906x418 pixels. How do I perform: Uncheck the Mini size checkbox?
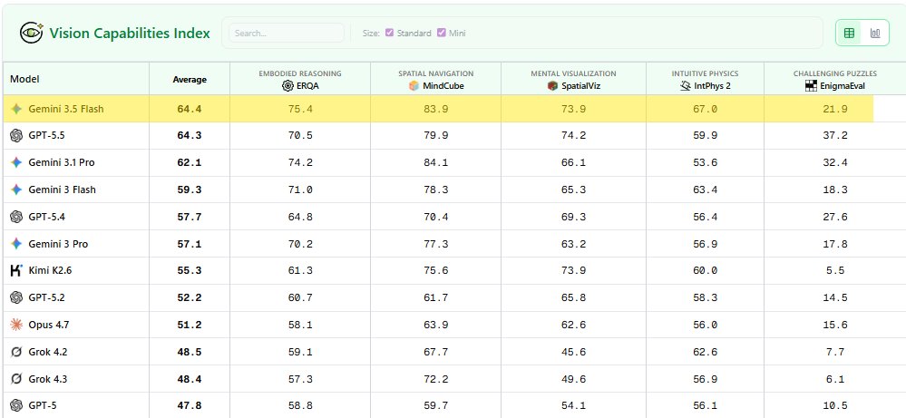click(442, 33)
